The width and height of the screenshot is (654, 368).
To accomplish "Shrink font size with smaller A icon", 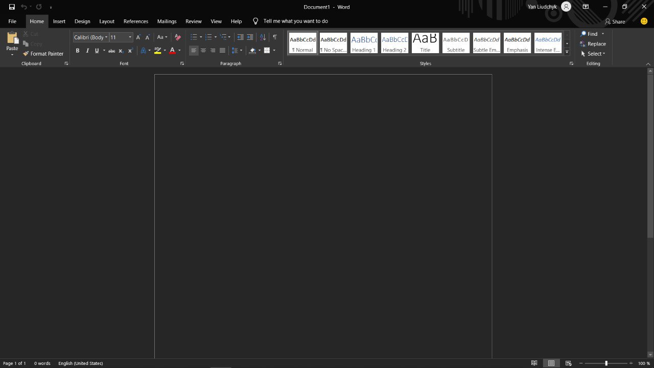I will tap(147, 37).
